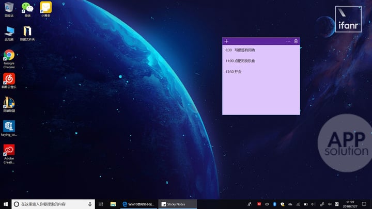372x209 pixels.
Task: Delete the purple sticky note via trash icon
Action: click(296, 41)
